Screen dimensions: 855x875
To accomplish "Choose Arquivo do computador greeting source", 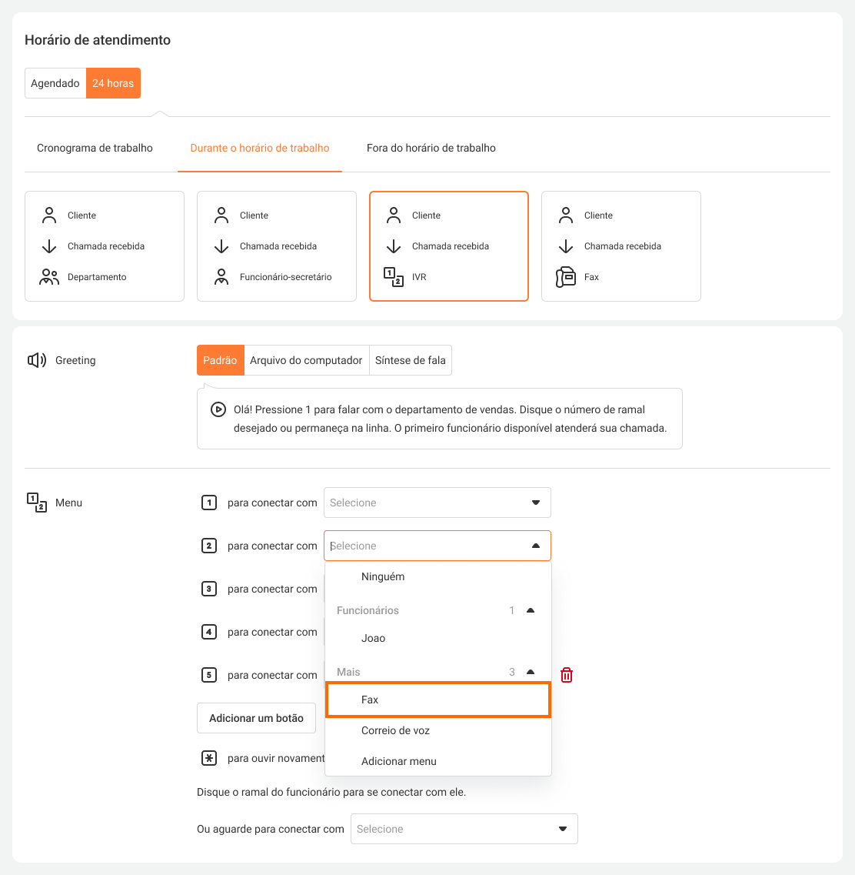I will 306,360.
